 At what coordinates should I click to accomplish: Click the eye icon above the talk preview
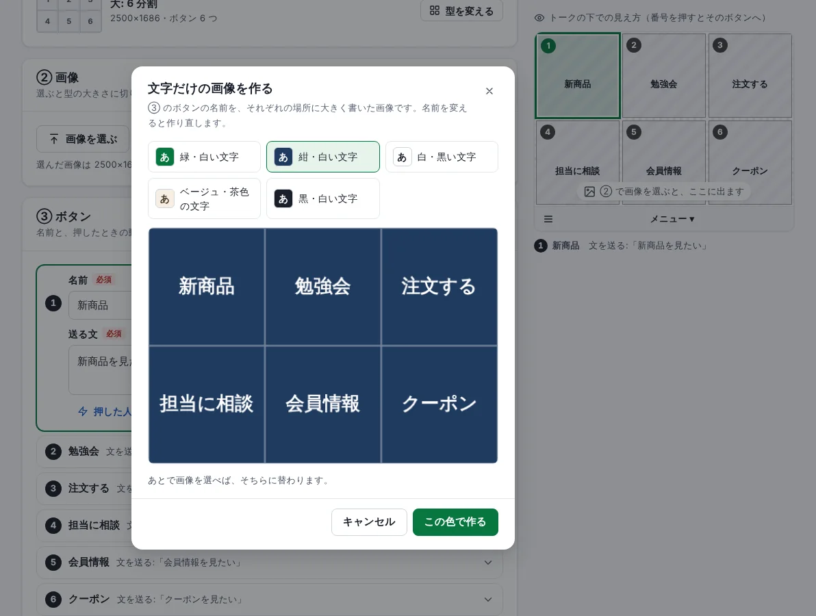click(x=539, y=18)
